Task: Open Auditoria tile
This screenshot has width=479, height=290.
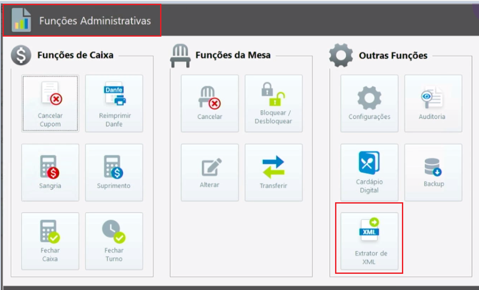Action: (x=433, y=103)
